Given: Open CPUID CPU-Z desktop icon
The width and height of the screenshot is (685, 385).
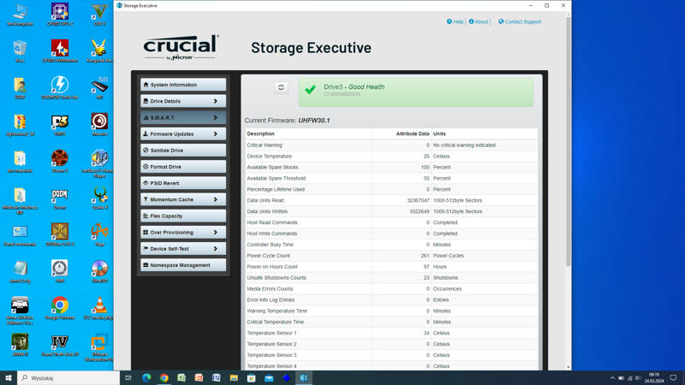Looking at the screenshot, I should (60, 15).
